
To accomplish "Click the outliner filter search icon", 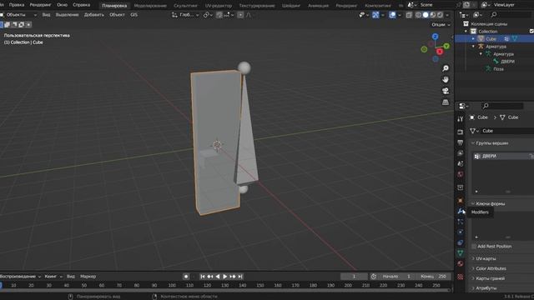I will click(x=493, y=15).
